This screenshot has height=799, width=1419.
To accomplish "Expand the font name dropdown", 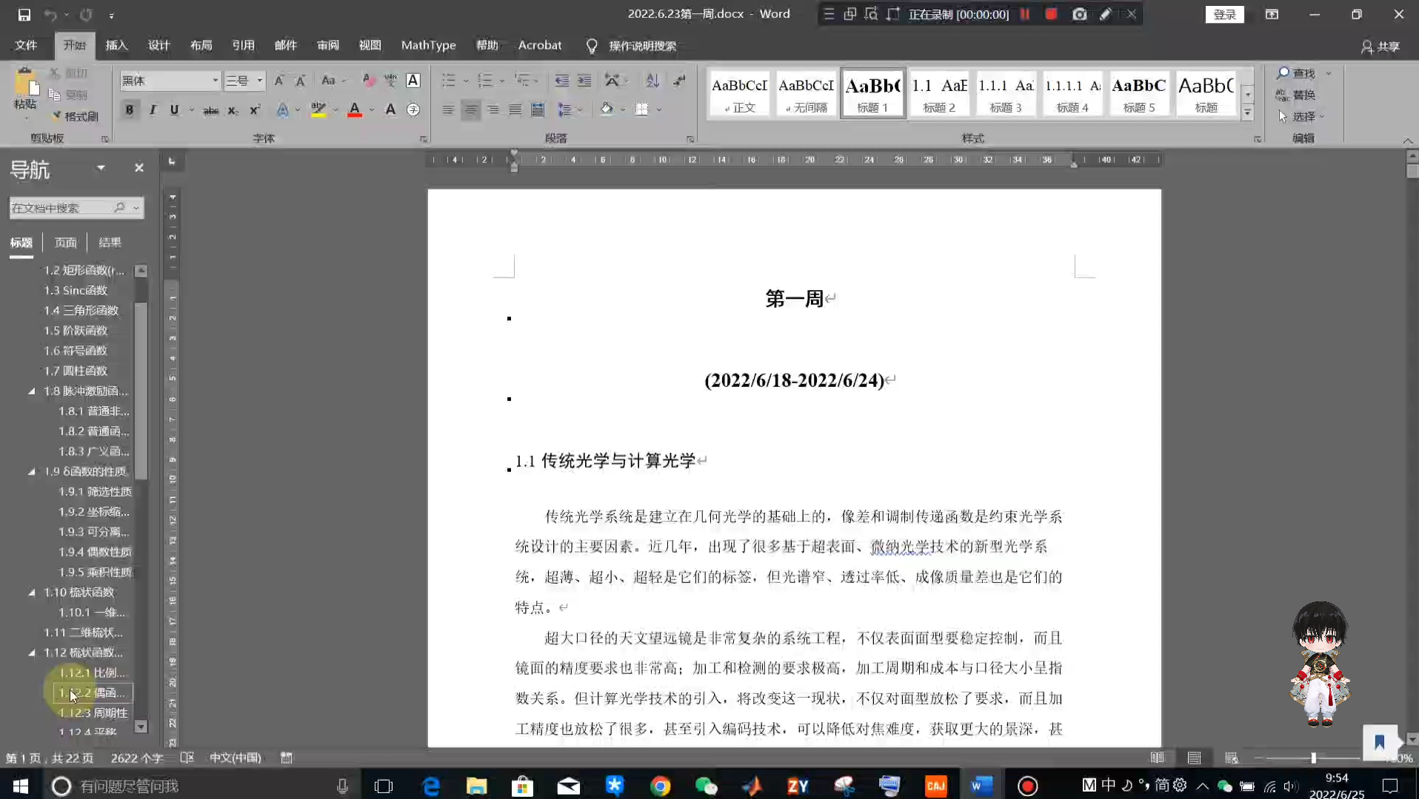I will point(214,80).
